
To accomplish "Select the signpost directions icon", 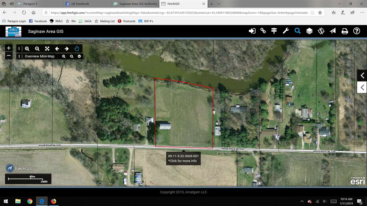I will point(274,31).
